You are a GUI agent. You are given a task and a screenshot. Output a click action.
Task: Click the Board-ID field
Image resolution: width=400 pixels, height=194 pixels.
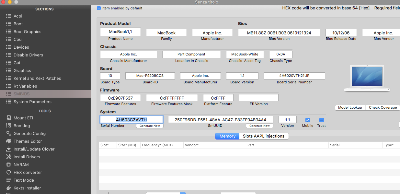pos(150,76)
